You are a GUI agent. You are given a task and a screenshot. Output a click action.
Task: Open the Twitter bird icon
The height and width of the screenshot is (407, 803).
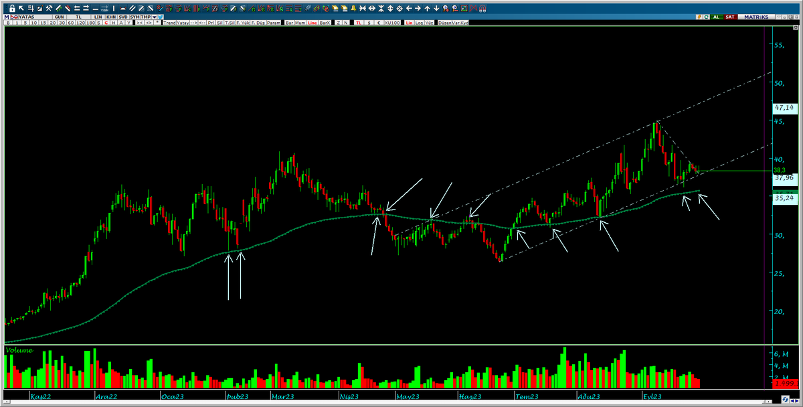[x=161, y=17]
